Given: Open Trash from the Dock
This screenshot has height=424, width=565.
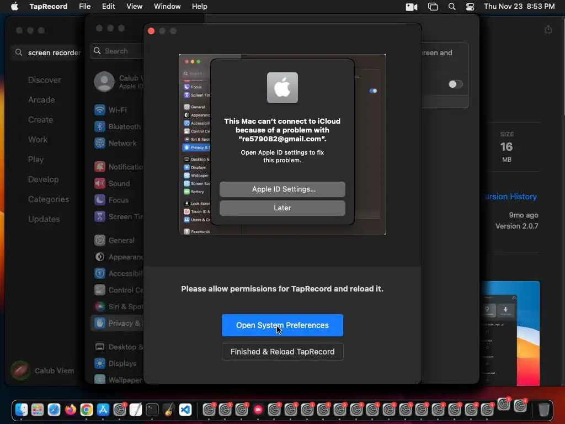Looking at the screenshot, I should (x=543, y=410).
